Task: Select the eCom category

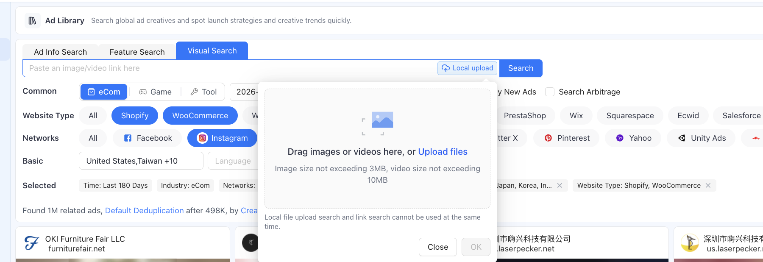Action: click(104, 92)
